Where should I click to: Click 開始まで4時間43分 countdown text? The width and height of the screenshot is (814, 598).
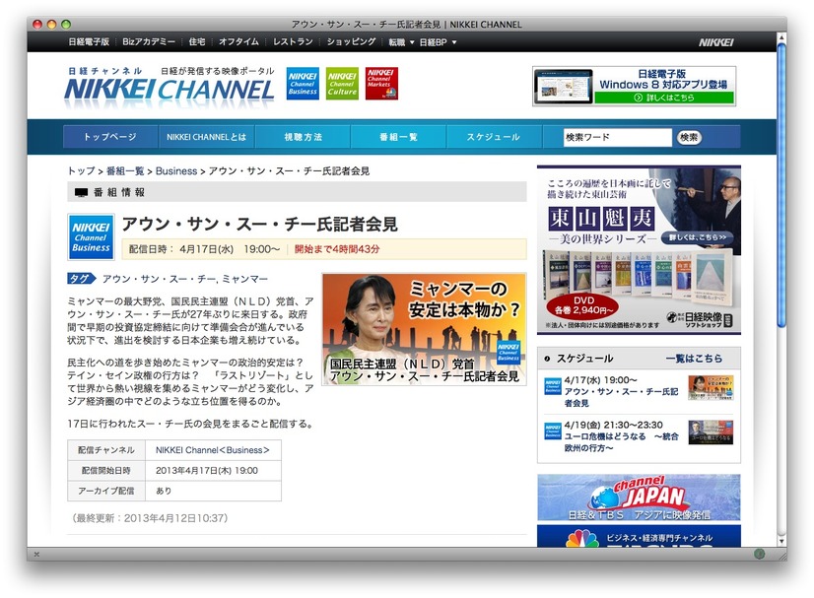[337, 249]
